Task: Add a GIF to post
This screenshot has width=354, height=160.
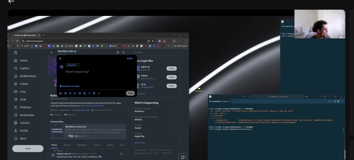Action: click(x=65, y=93)
